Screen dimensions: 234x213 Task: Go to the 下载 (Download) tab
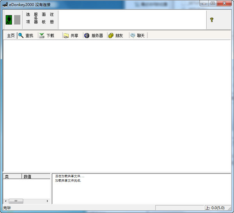coord(47,36)
